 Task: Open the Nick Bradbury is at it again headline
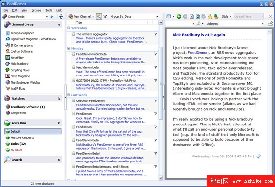(x=199, y=35)
